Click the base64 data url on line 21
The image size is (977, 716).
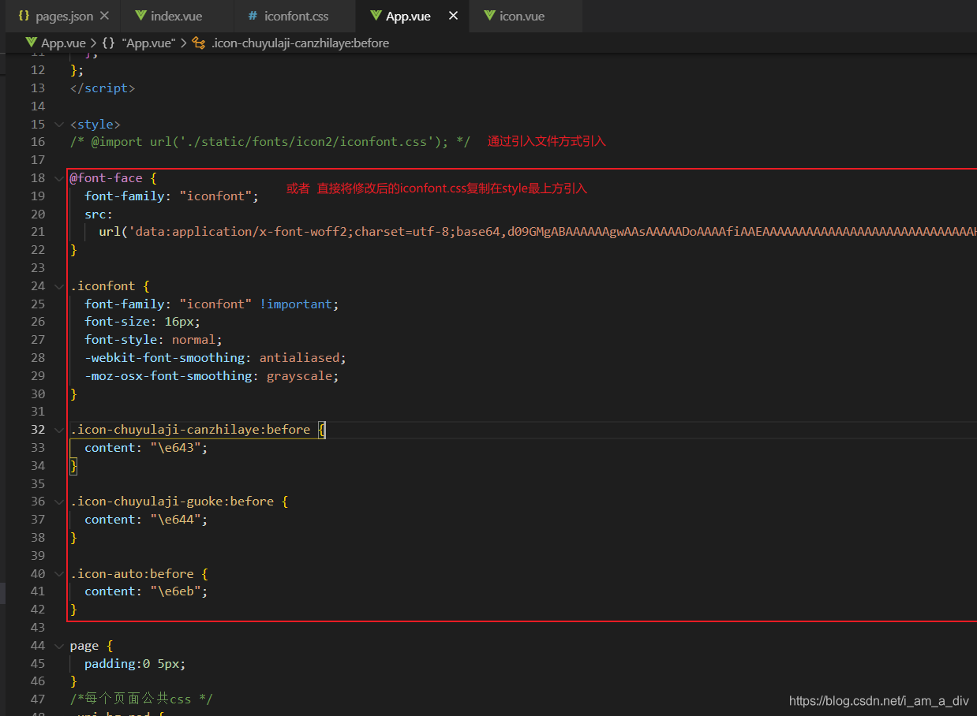point(537,232)
